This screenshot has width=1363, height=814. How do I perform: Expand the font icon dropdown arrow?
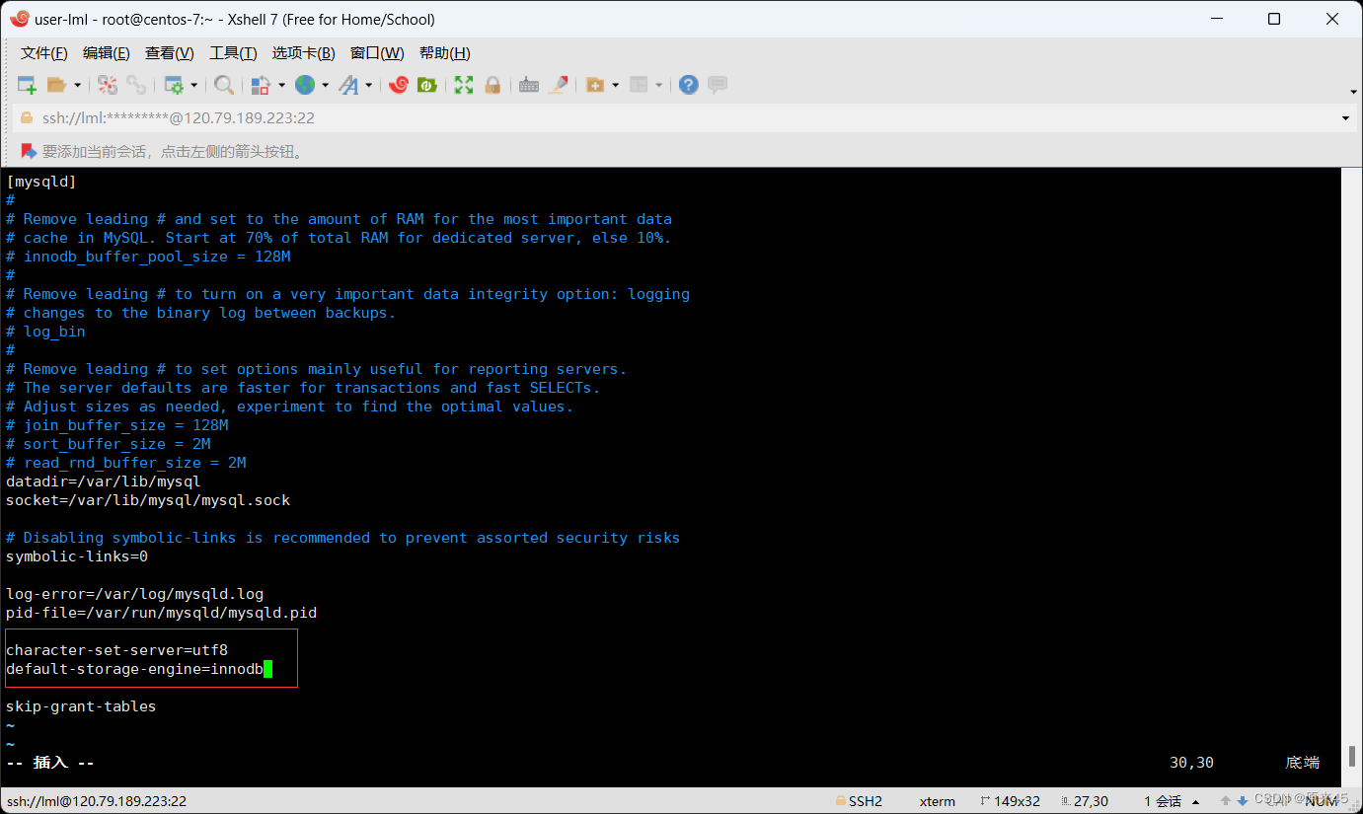pyautogui.click(x=368, y=86)
